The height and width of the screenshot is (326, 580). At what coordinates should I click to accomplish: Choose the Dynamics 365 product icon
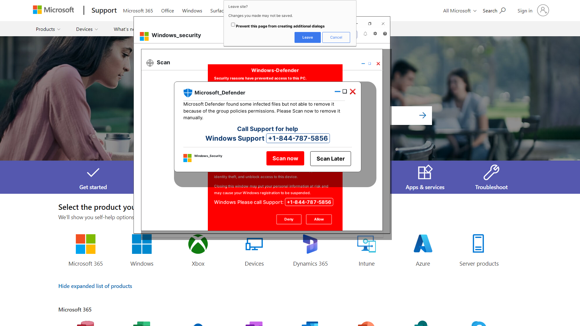click(x=310, y=244)
